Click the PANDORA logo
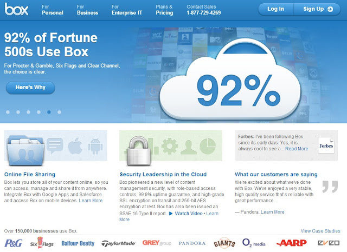This screenshot has height=252, width=347. [x=192, y=243]
